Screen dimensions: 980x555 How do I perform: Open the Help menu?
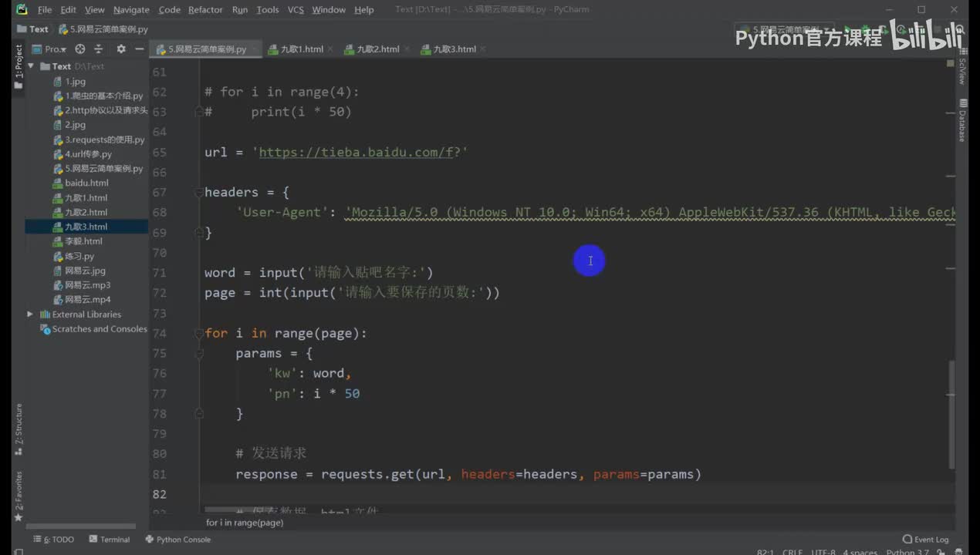[364, 9]
